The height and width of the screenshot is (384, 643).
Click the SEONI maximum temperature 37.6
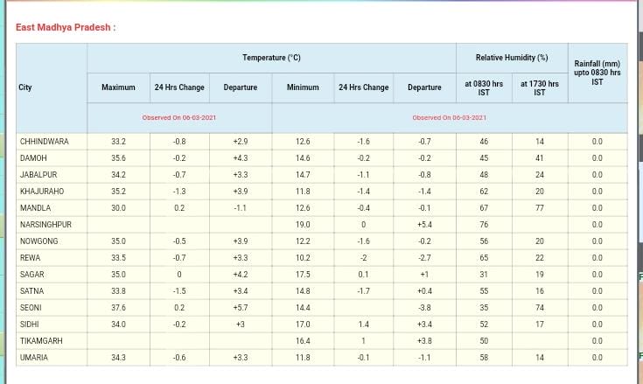click(x=118, y=308)
